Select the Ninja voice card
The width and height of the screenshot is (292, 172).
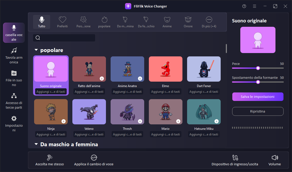pyautogui.click(x=51, y=112)
